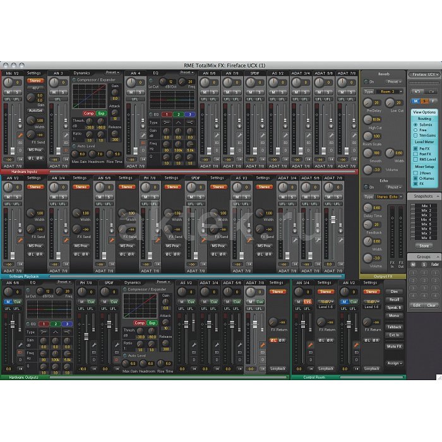Turn Reverb On in Output FX panel

pos(366,81)
